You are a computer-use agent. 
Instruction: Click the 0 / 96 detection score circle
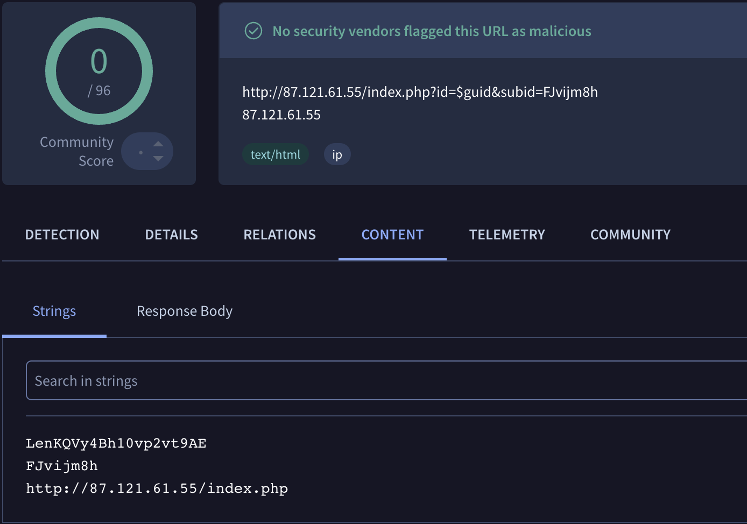coord(99,71)
